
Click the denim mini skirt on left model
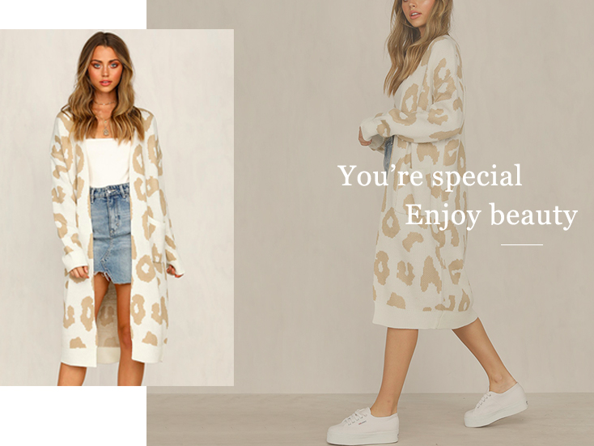[111, 232]
